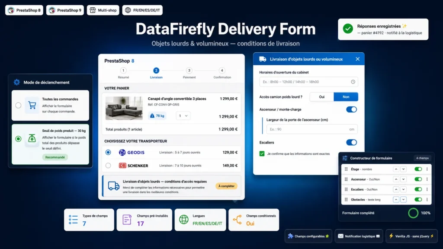
Task: Click the globe icon in the Langues card
Action: (x=183, y=219)
